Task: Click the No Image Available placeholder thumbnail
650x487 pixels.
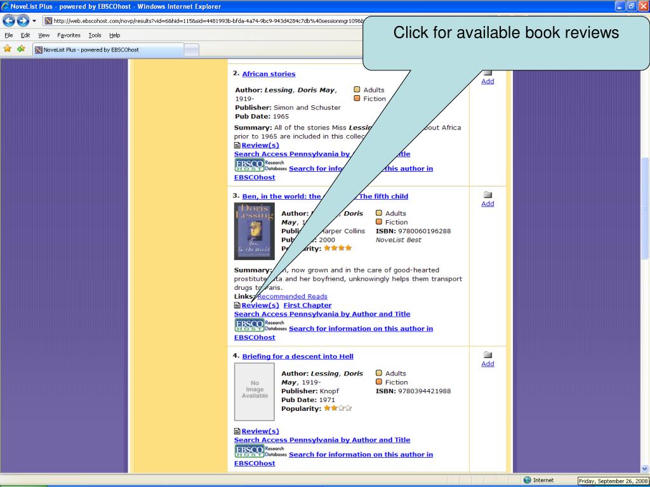Action: (254, 392)
